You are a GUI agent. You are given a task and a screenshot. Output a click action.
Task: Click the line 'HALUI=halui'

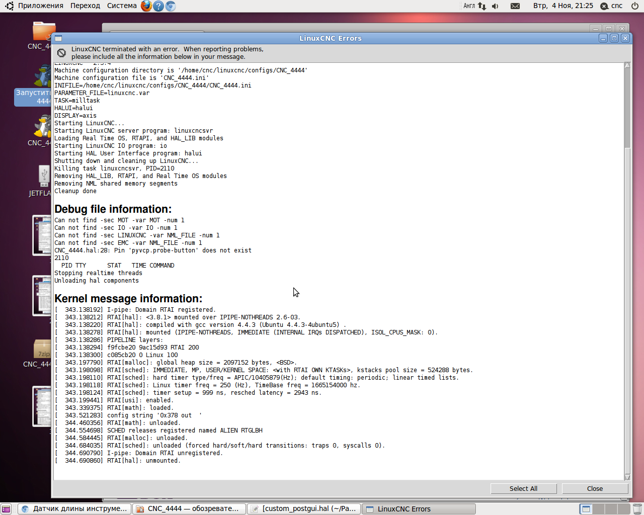73,108
